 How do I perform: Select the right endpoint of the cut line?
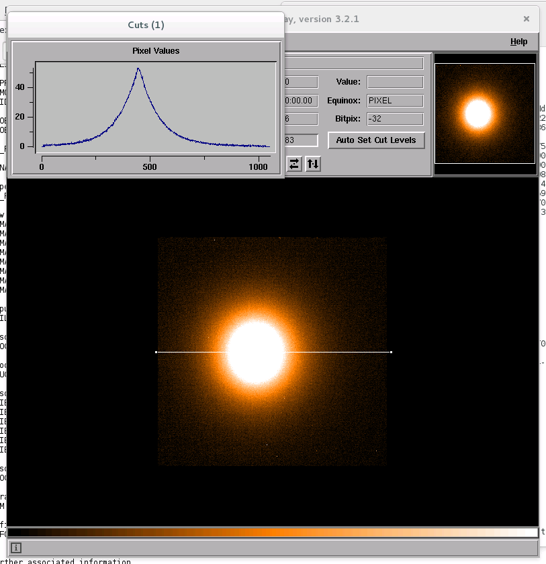[391, 352]
